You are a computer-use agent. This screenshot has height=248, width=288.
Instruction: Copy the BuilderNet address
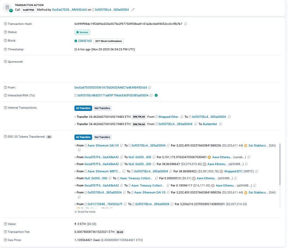(x=220, y=124)
